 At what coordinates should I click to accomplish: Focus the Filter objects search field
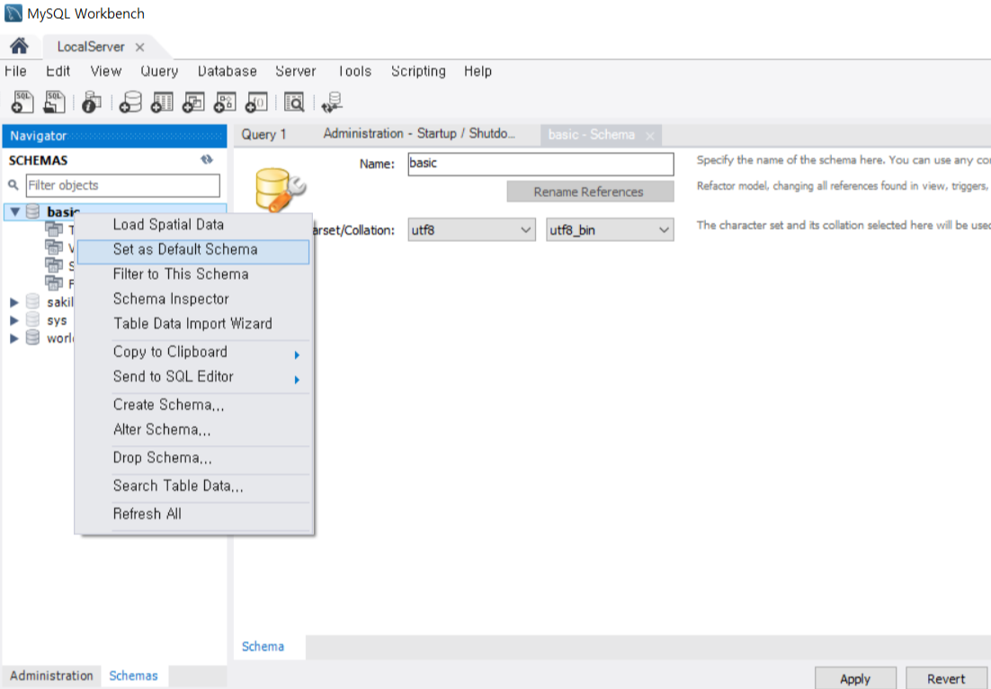pos(122,185)
